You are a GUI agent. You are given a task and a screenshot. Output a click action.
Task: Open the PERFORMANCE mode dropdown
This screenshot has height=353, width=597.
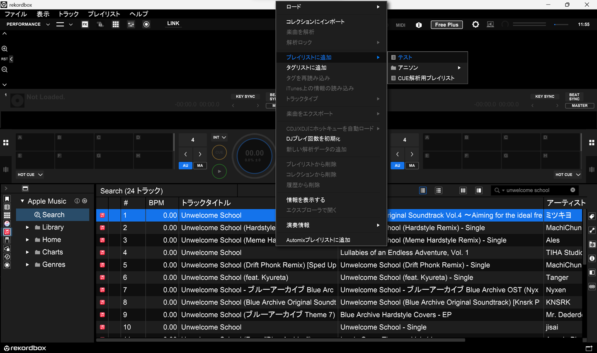coord(28,24)
